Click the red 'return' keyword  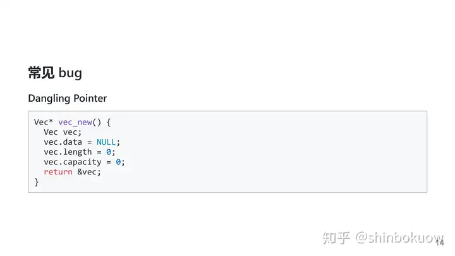pyautogui.click(x=58, y=172)
